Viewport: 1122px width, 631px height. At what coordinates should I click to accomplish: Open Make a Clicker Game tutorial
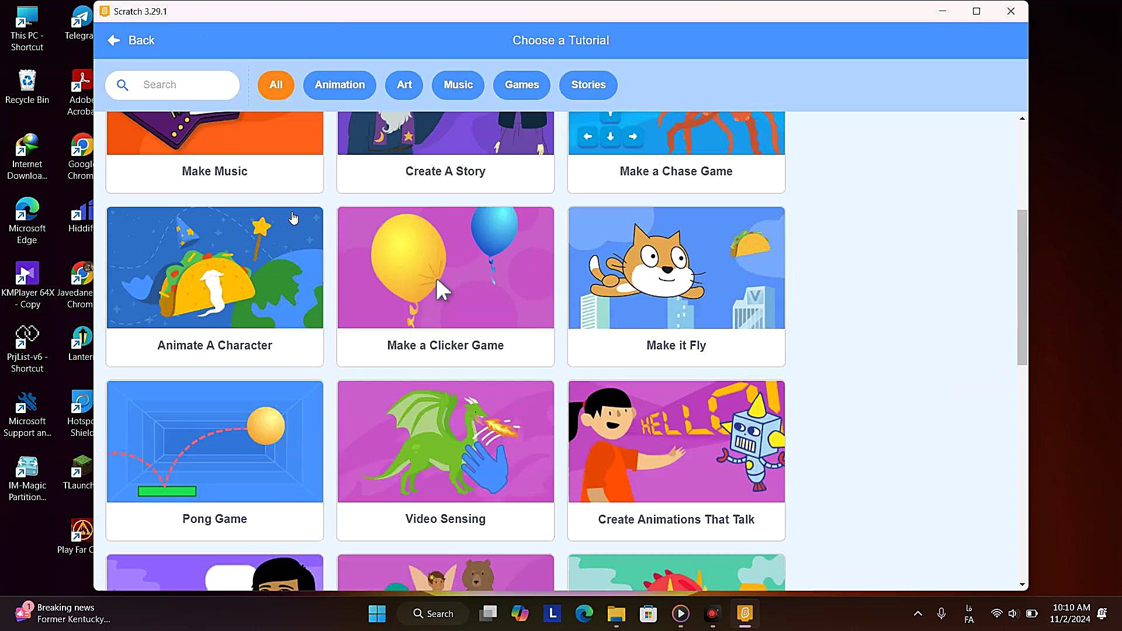(445, 286)
